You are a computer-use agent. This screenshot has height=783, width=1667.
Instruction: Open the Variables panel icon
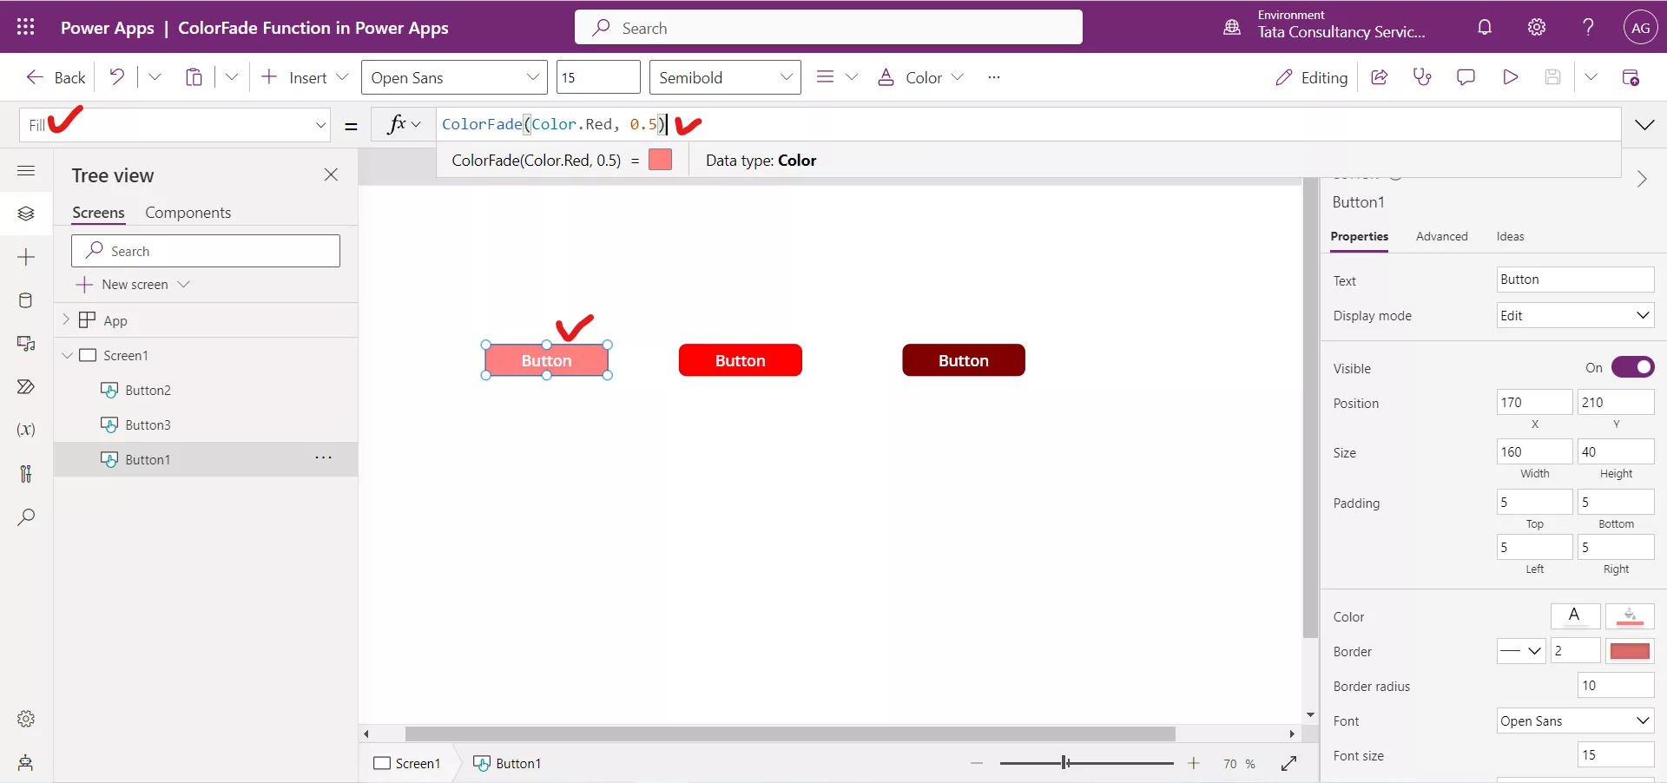click(26, 430)
